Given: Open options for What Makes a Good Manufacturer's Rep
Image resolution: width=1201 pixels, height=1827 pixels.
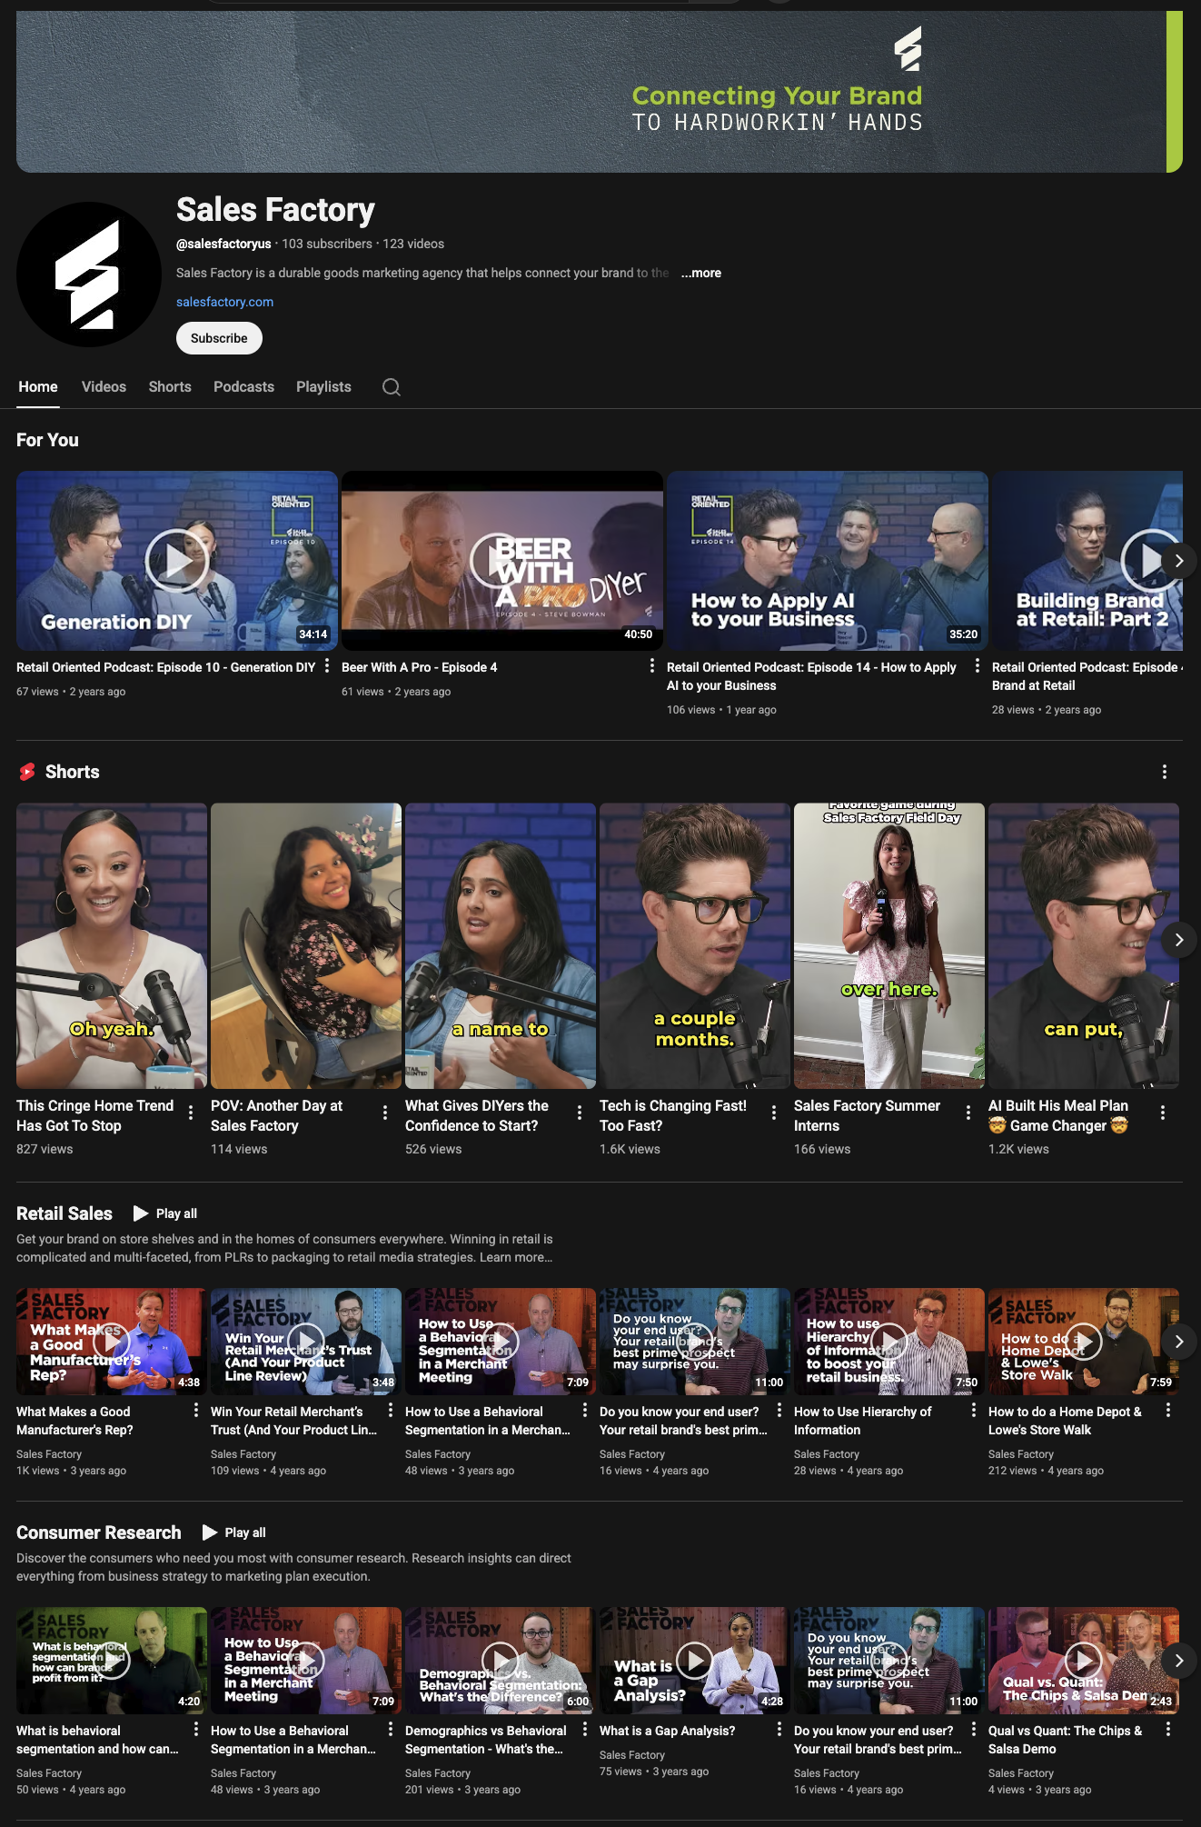Looking at the screenshot, I should pos(196,1411).
